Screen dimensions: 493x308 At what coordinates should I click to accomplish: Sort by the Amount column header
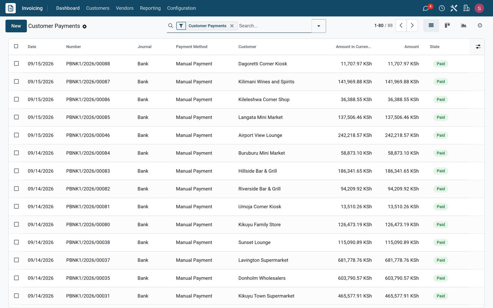point(411,47)
